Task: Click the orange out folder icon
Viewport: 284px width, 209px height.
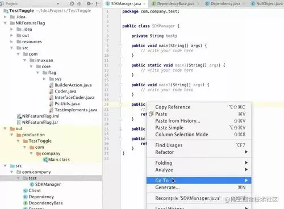Action: (12, 129)
